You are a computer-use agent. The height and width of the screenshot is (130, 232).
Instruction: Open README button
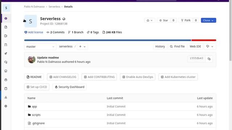(x=34, y=77)
